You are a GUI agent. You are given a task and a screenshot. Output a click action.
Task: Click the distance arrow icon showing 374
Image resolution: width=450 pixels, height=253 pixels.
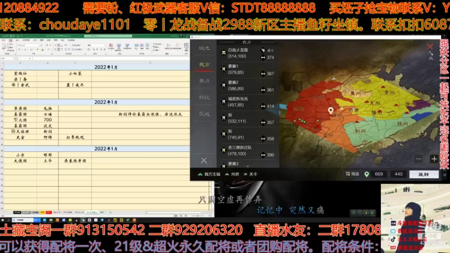263,58
